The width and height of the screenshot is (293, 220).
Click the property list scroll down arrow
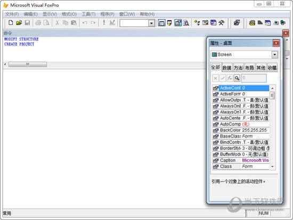(272, 167)
